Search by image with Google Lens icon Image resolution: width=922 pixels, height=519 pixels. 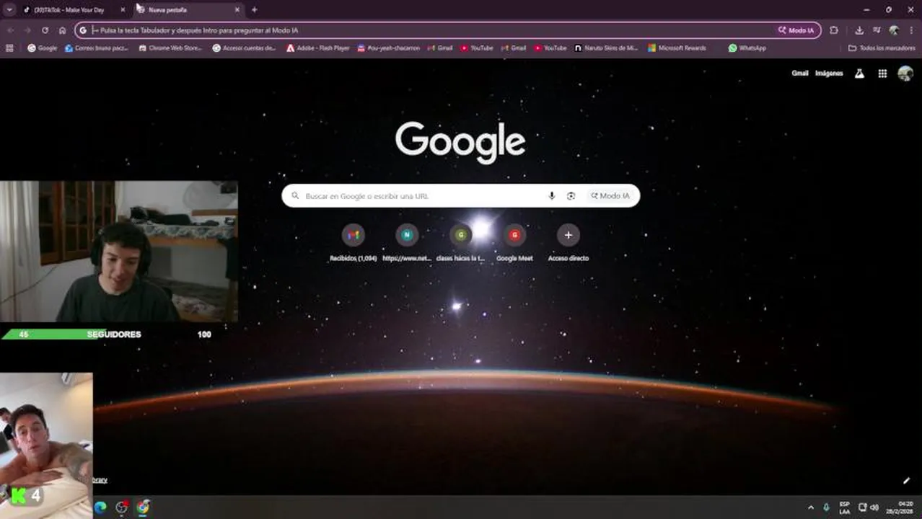pyautogui.click(x=571, y=196)
